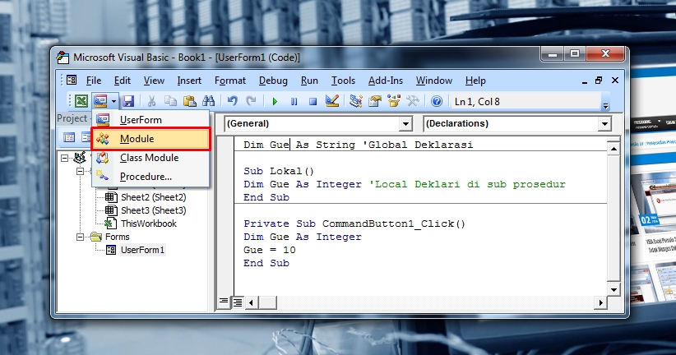
Task: Open the Run menu
Action: [x=309, y=81]
